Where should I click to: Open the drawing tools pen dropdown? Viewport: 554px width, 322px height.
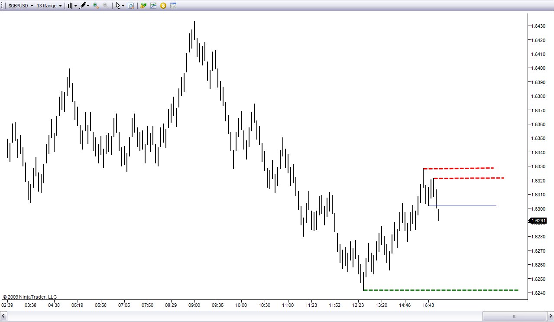coord(84,6)
